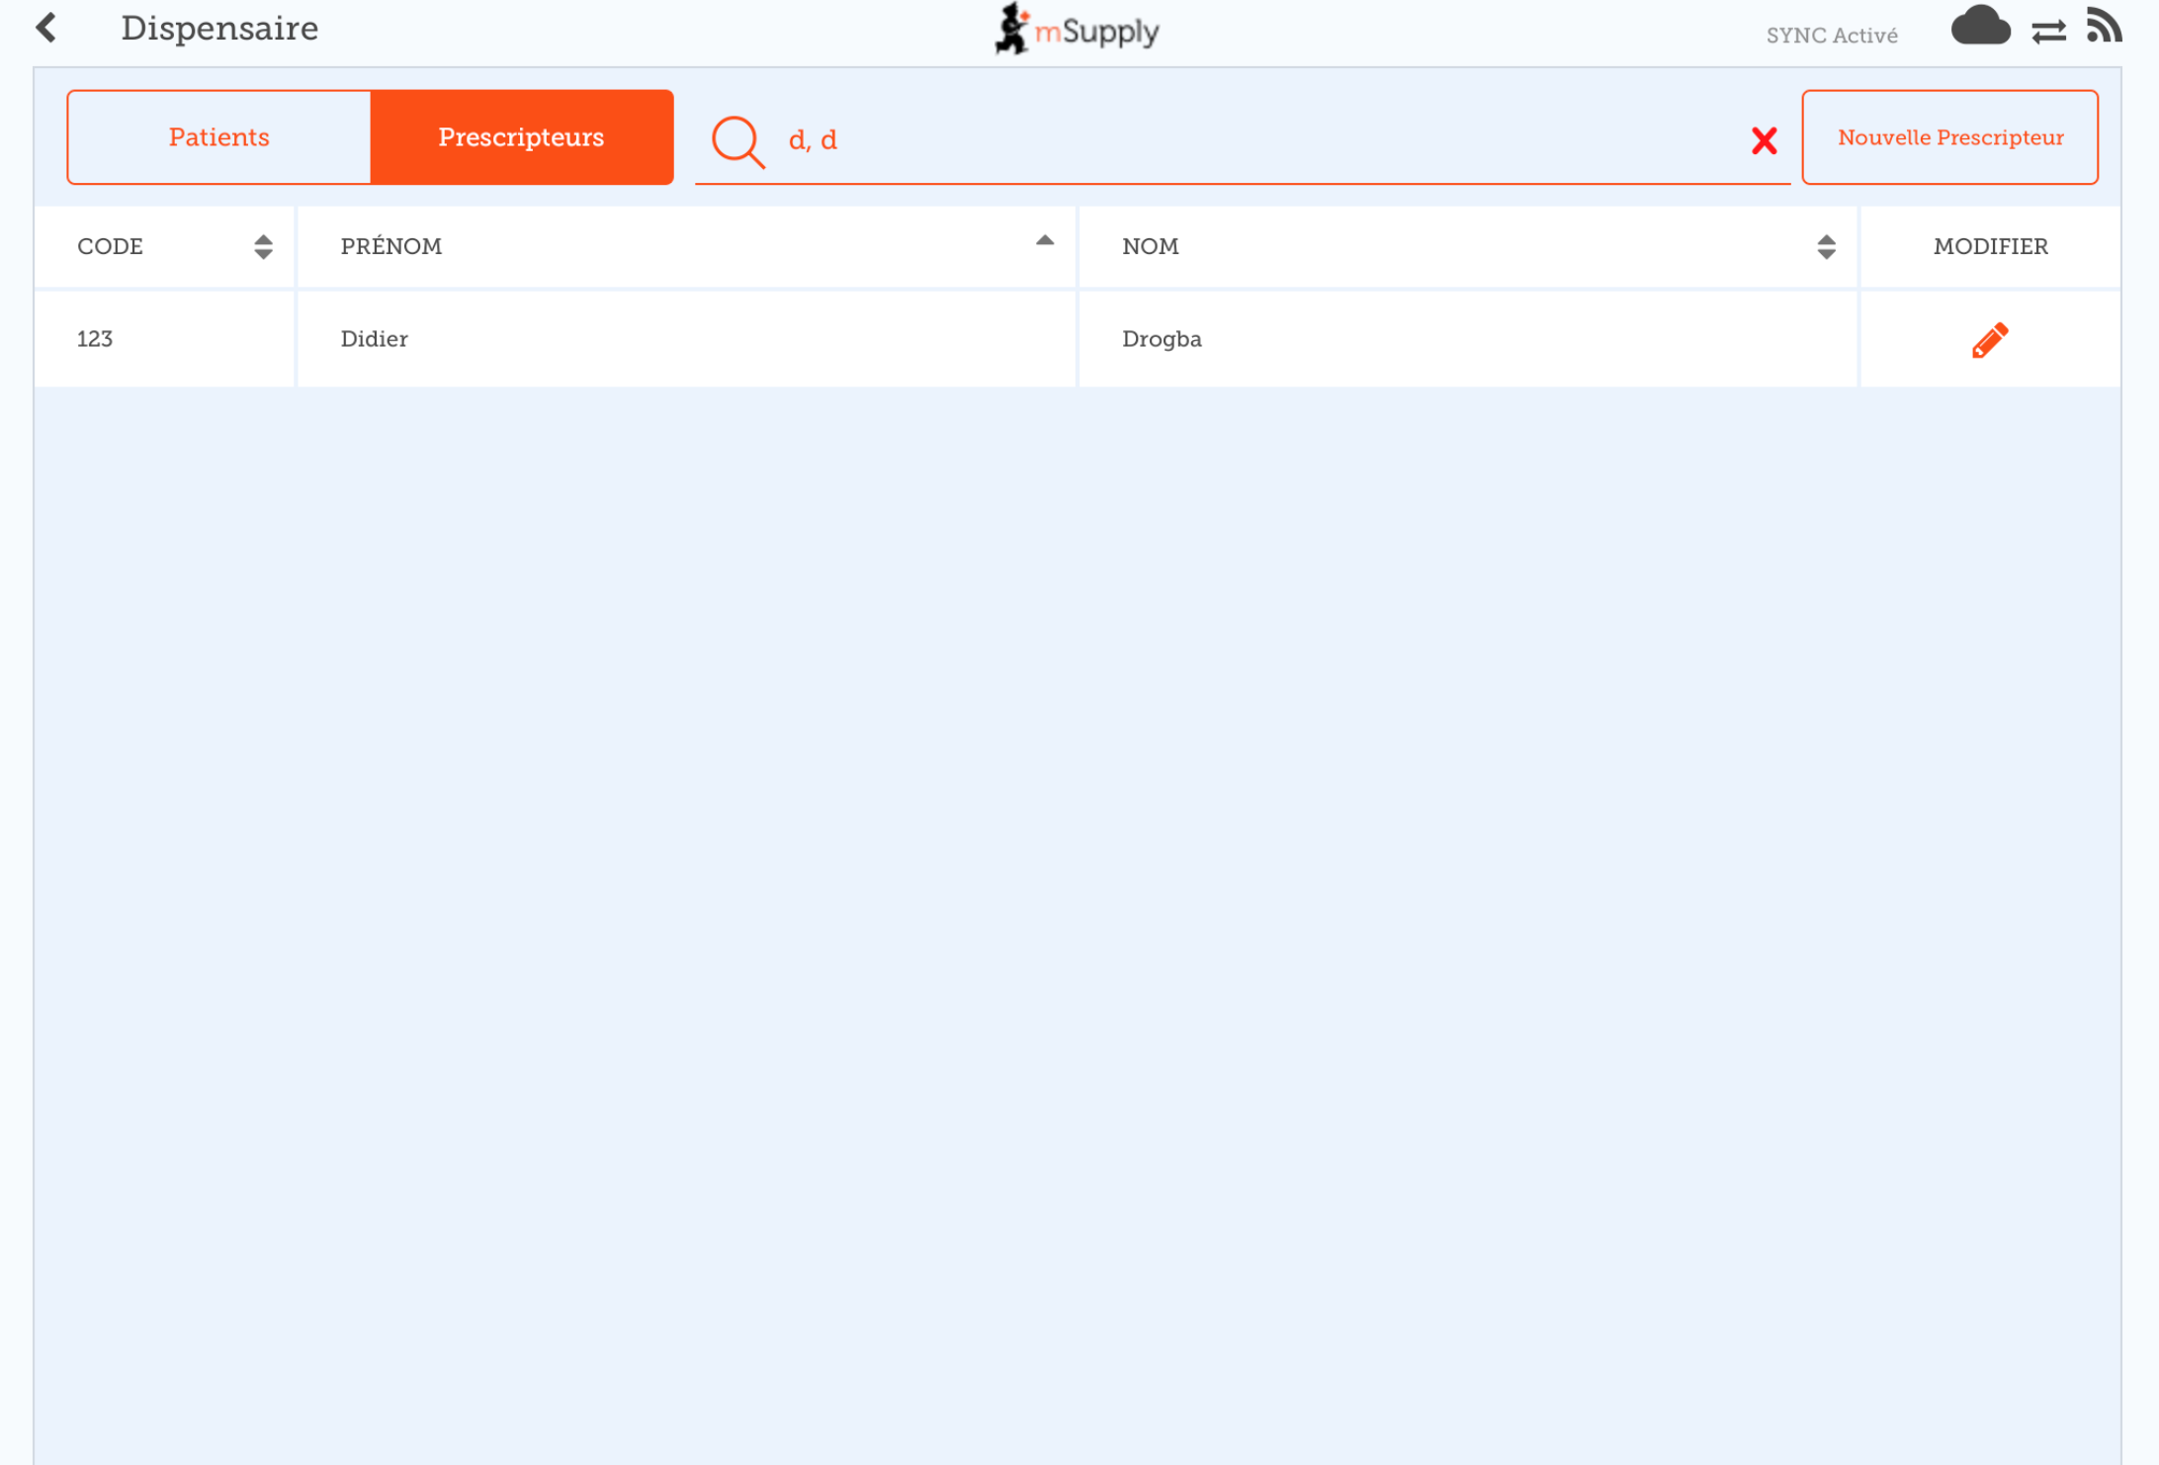This screenshot has width=2159, height=1465.
Task: Click the wifi signal icon
Action: (2104, 26)
